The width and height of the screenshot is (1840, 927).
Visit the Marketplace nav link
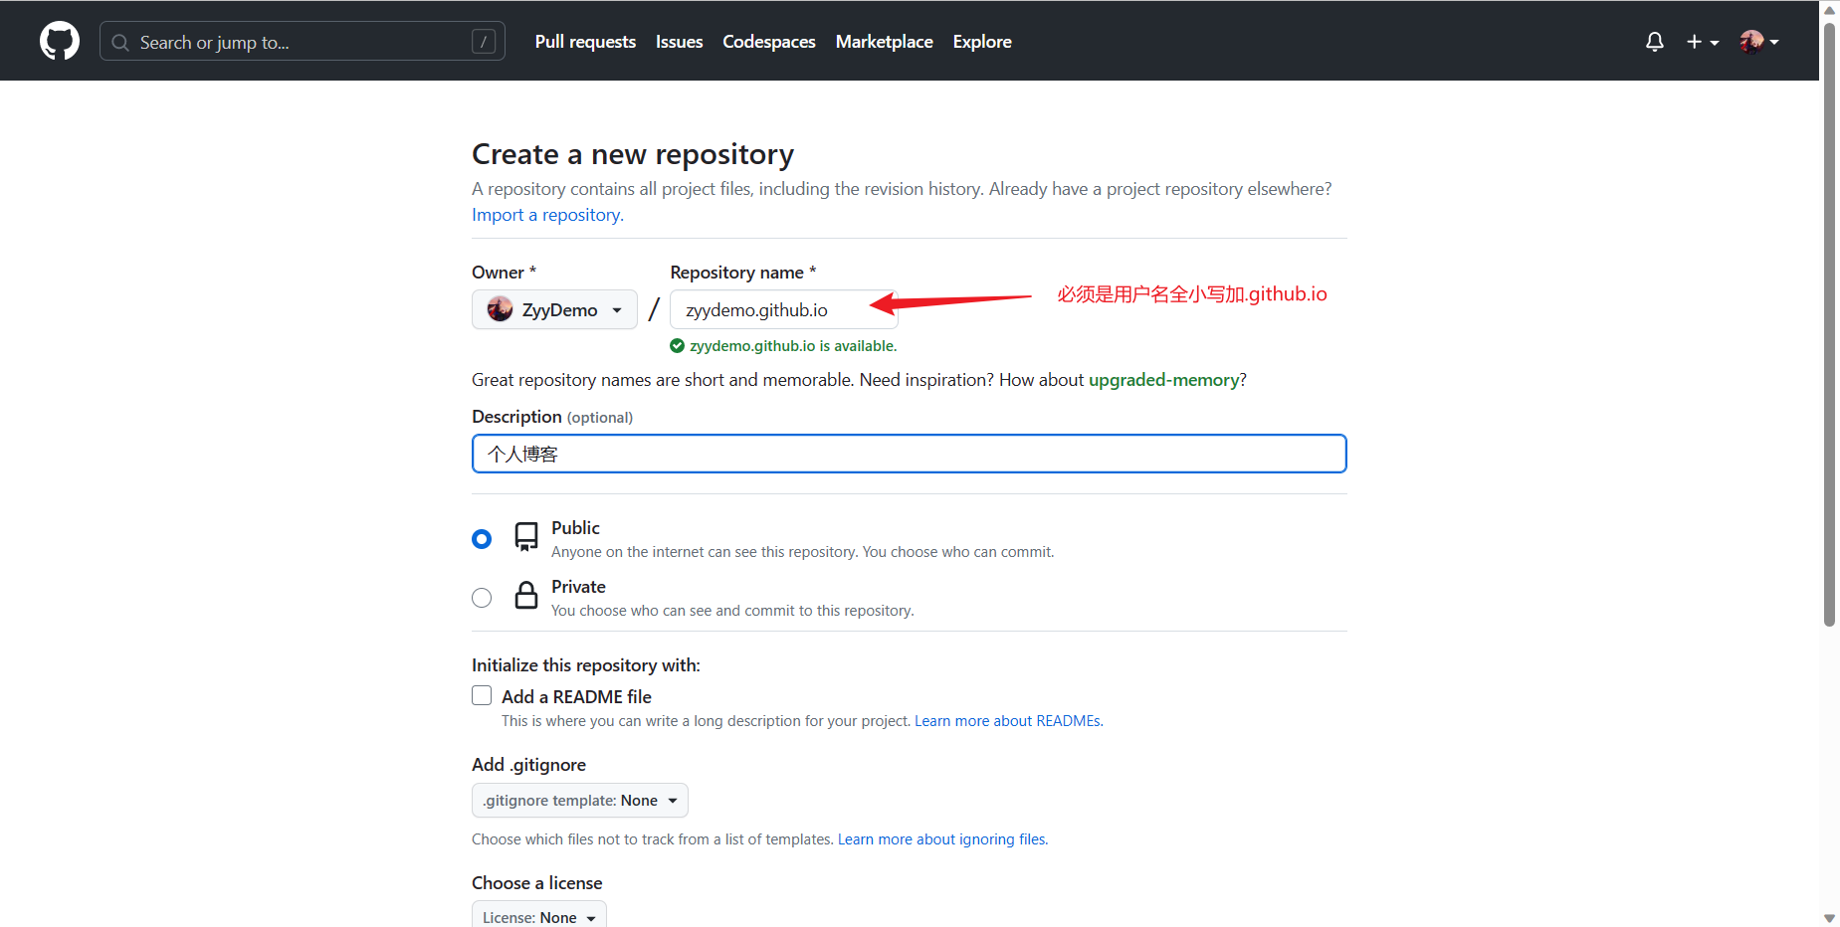[x=885, y=42]
